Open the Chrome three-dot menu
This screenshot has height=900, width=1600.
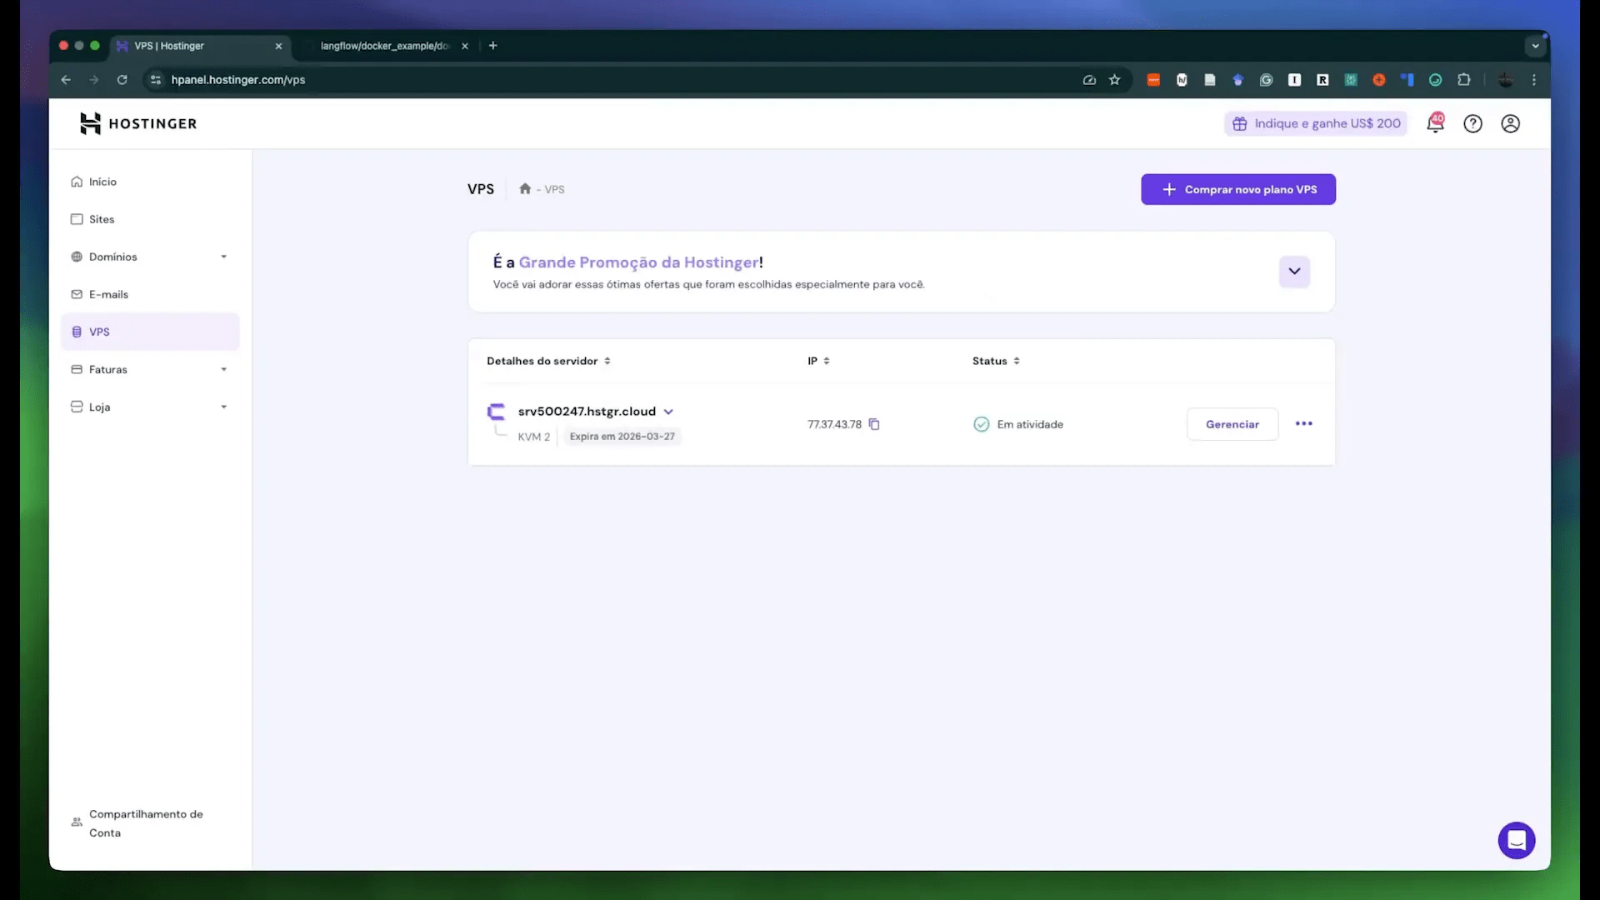click(x=1534, y=80)
